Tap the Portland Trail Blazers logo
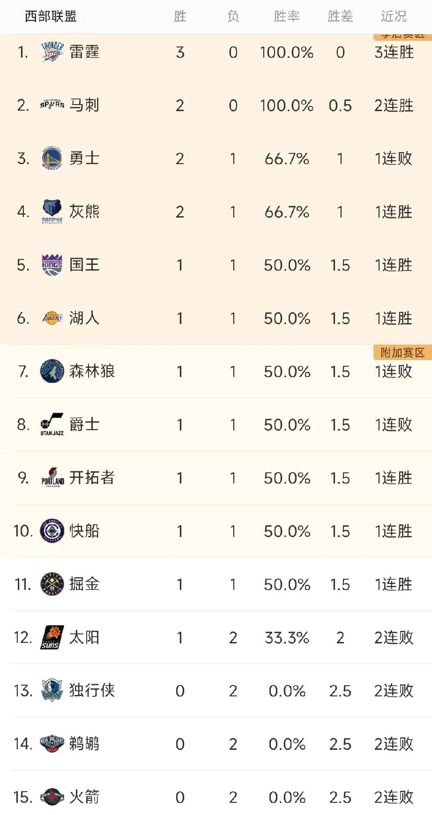Image resolution: width=432 pixels, height=815 pixels. tap(52, 478)
